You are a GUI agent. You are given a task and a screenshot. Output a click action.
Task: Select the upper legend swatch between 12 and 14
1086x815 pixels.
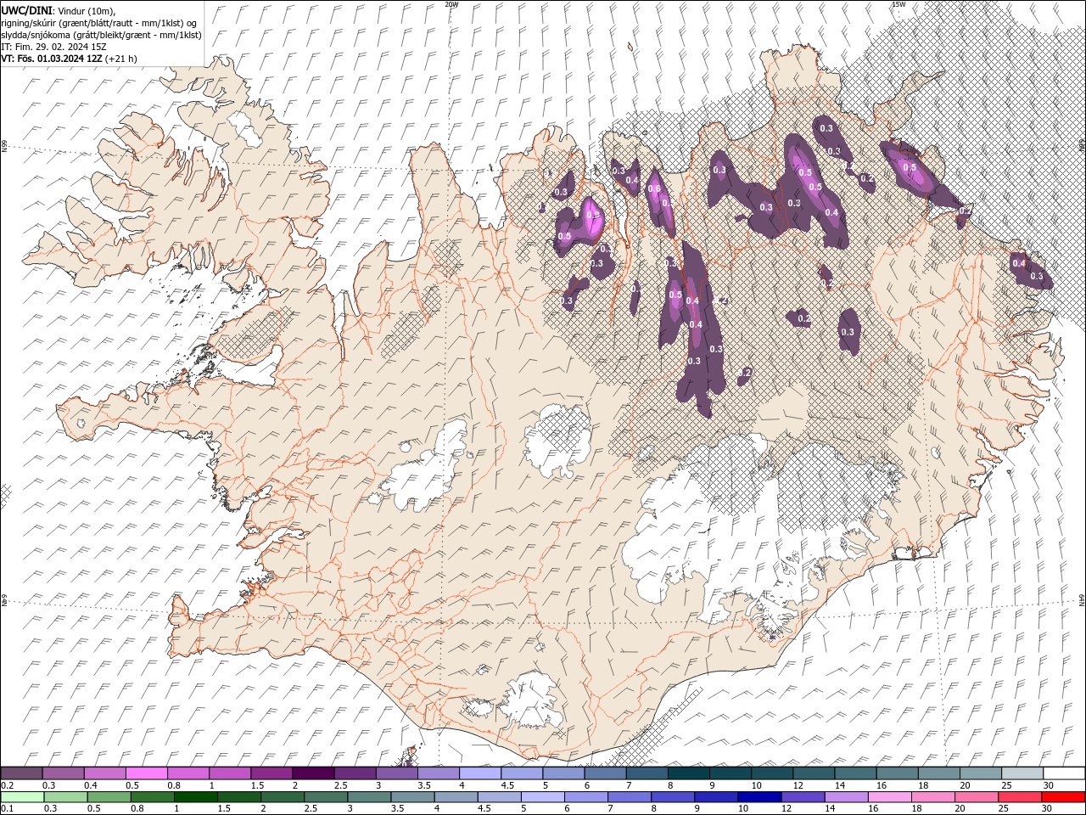click(814, 773)
